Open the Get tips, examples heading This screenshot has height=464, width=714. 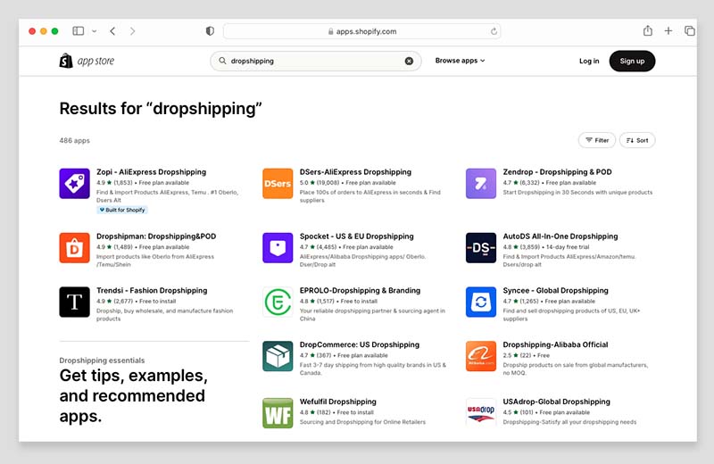pos(133,395)
